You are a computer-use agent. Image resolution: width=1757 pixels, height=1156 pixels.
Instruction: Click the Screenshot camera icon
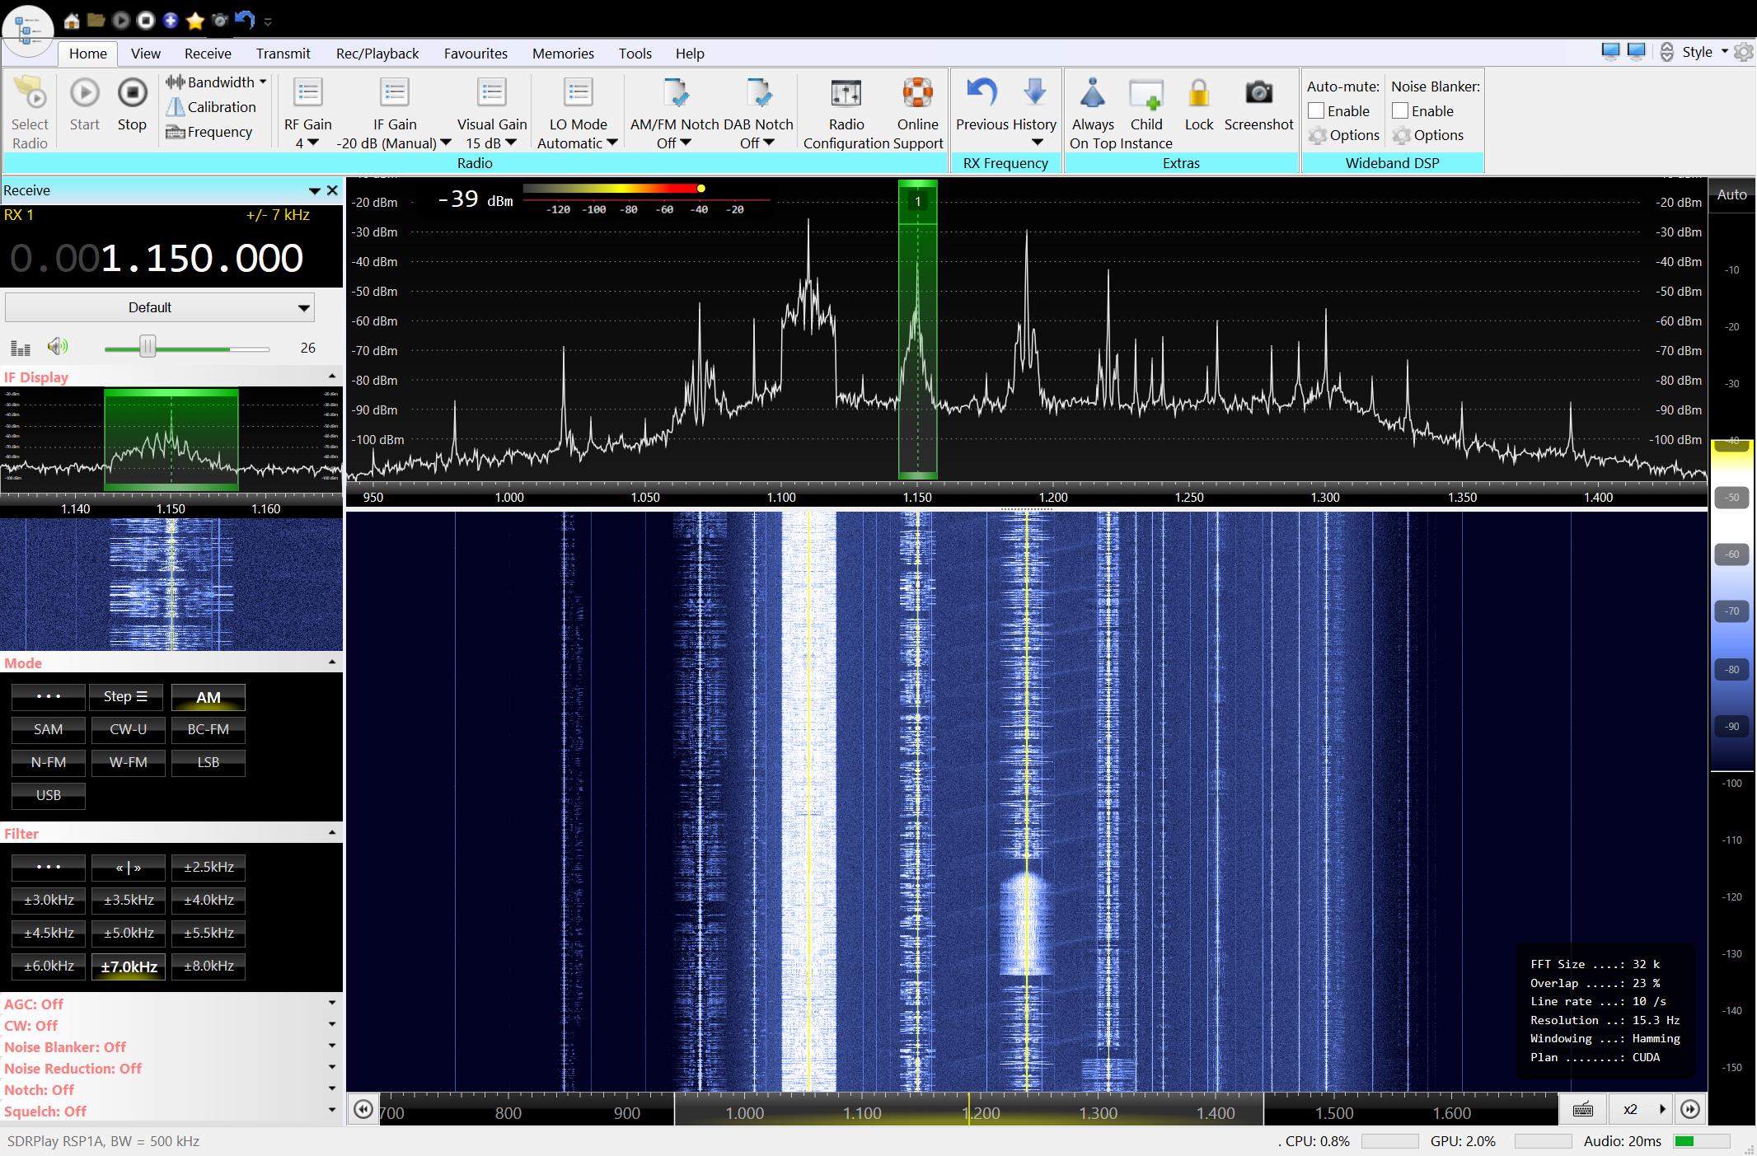(x=1258, y=93)
